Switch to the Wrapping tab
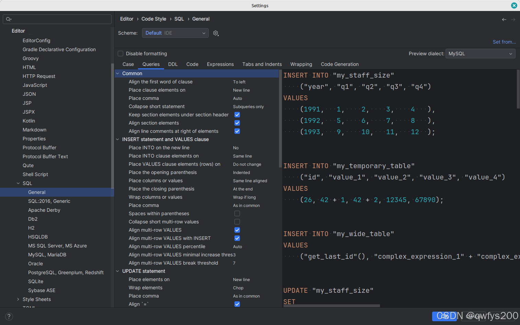Viewport: 520px width, 325px height. click(301, 64)
